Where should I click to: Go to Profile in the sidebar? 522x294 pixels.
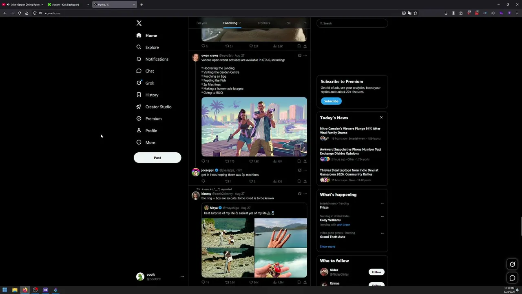pyautogui.click(x=147, y=131)
